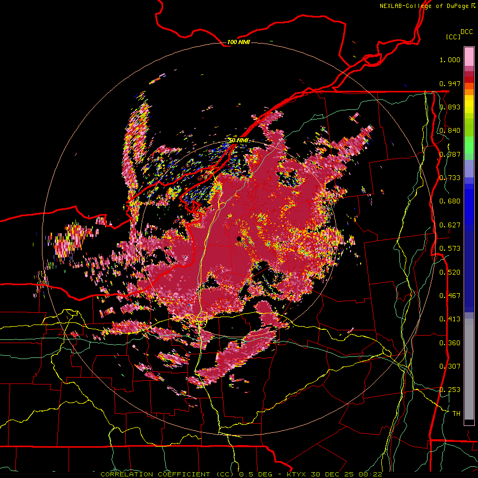Click the 50 NMI range ring label

click(x=238, y=140)
